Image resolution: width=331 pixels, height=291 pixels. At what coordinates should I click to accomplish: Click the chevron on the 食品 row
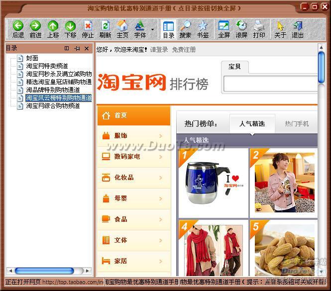point(161,219)
